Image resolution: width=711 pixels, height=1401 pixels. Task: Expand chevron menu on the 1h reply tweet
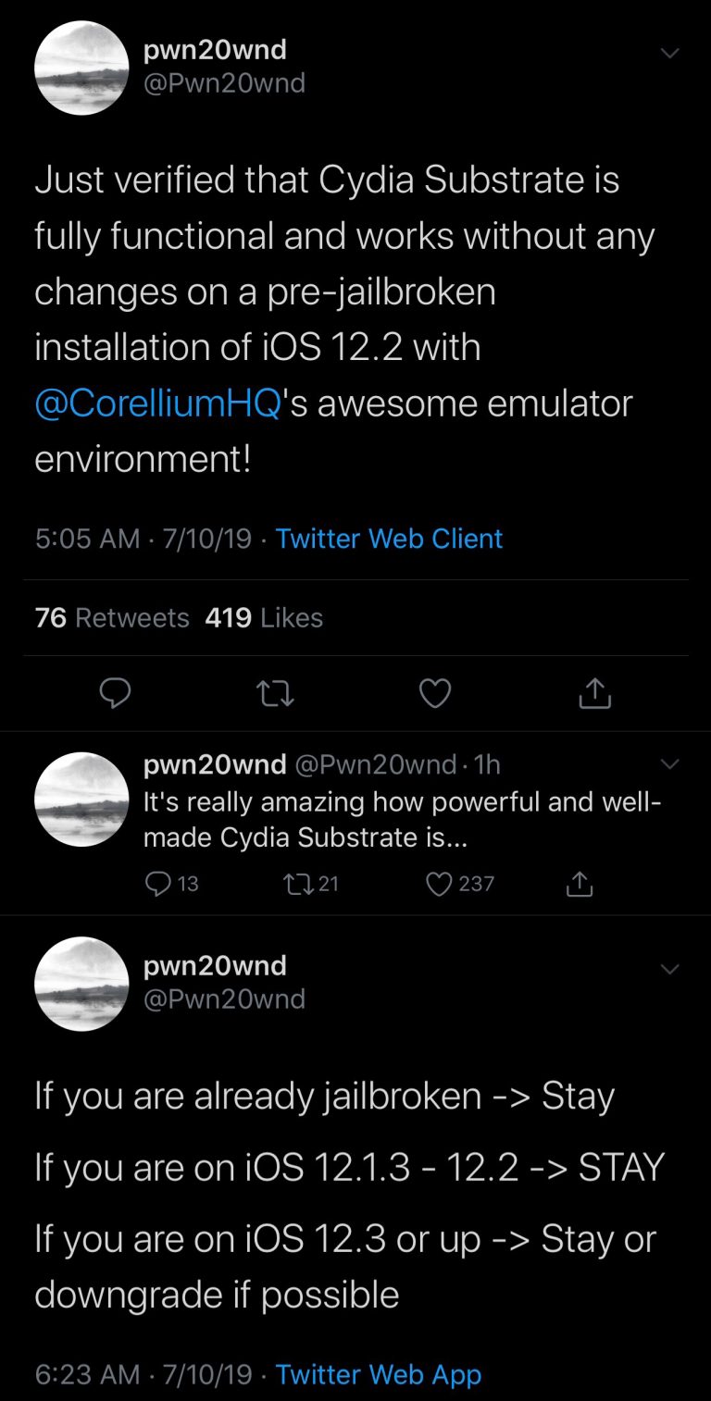(x=669, y=764)
